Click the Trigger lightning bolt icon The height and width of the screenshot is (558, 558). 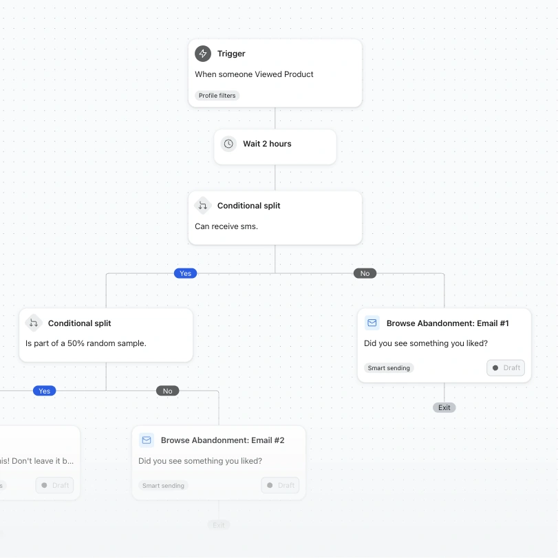tap(203, 54)
